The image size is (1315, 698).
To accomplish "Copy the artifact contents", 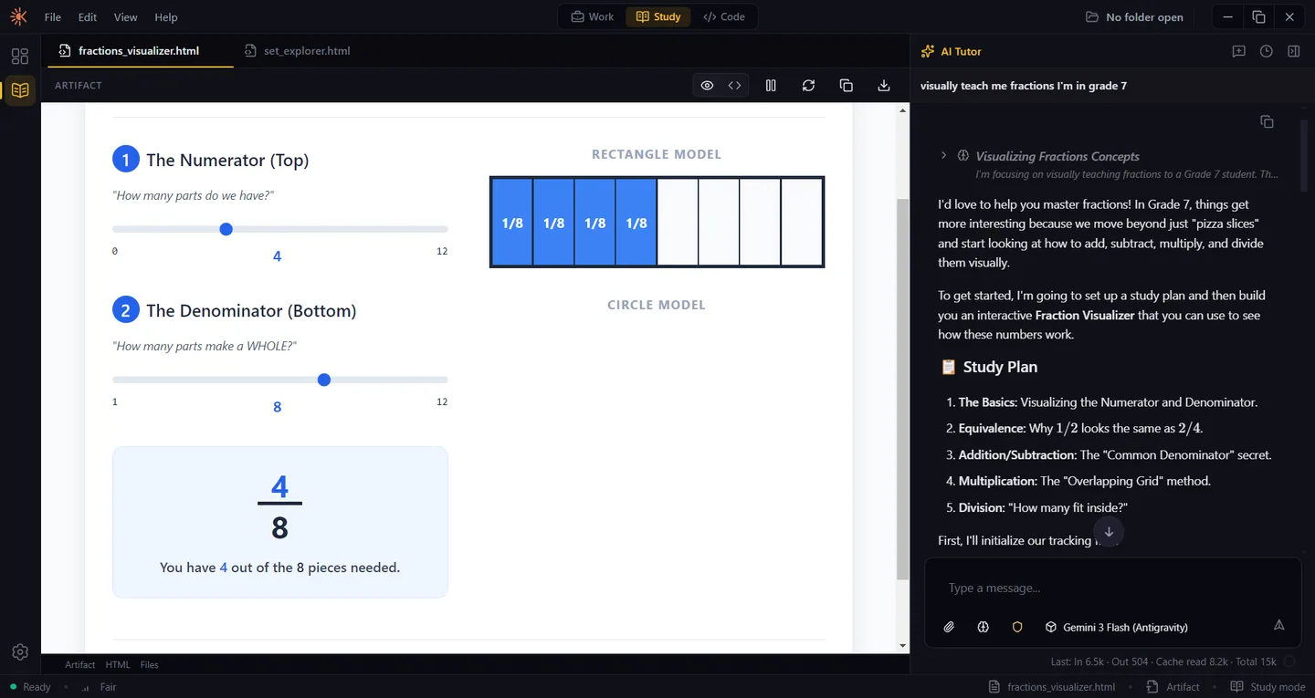I will click(846, 85).
